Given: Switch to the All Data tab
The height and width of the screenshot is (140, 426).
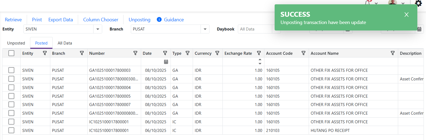Looking at the screenshot, I should click(65, 43).
